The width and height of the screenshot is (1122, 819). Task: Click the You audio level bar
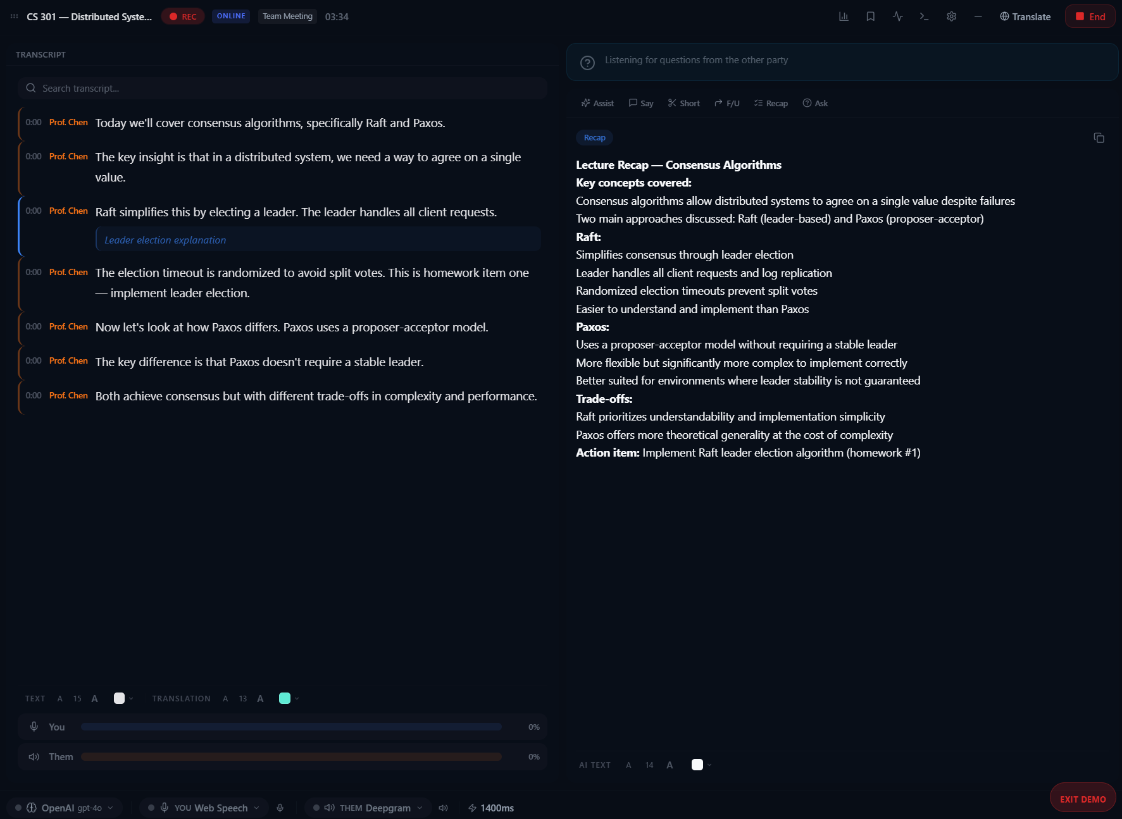tap(291, 727)
